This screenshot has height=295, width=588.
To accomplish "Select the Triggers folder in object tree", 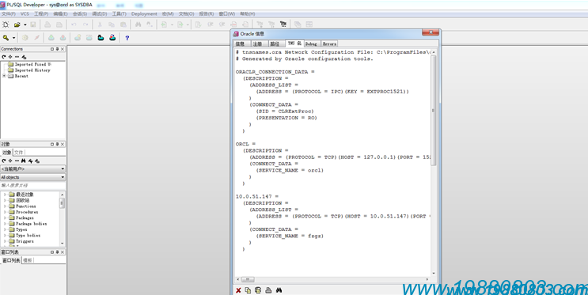I will (x=25, y=241).
